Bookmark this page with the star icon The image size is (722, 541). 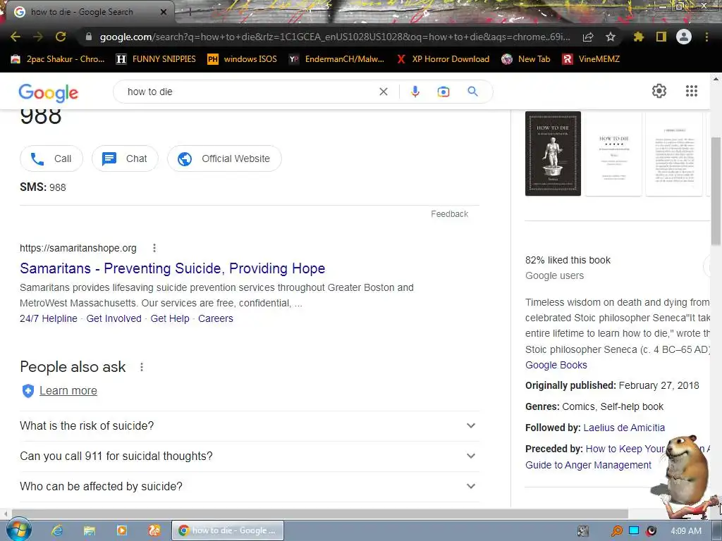point(611,37)
